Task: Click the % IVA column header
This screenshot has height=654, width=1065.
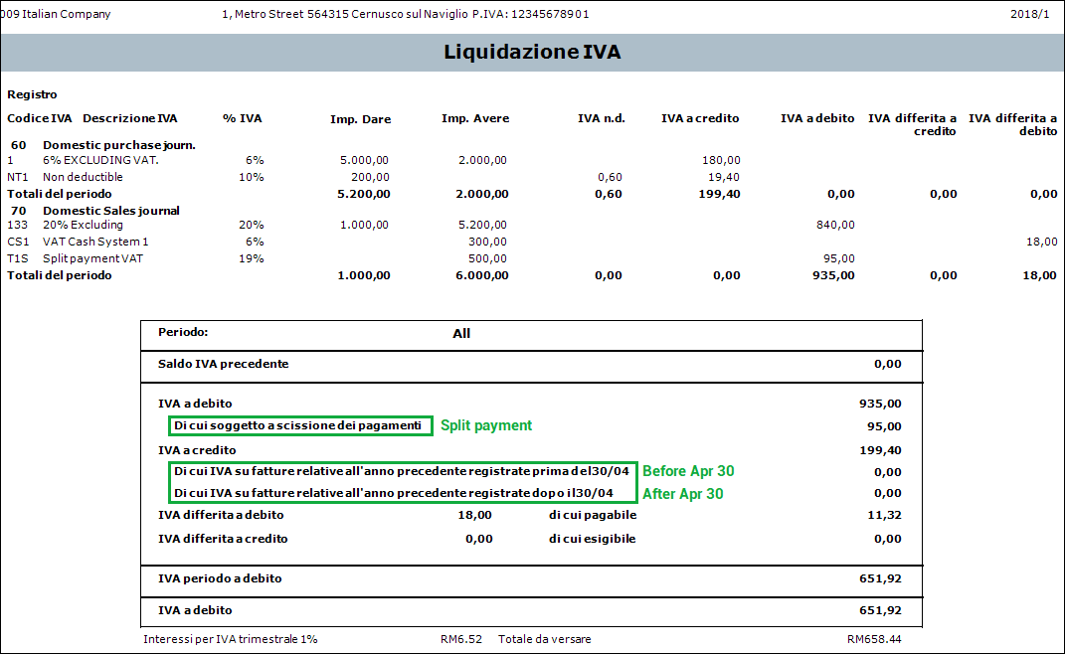Action: tap(242, 118)
